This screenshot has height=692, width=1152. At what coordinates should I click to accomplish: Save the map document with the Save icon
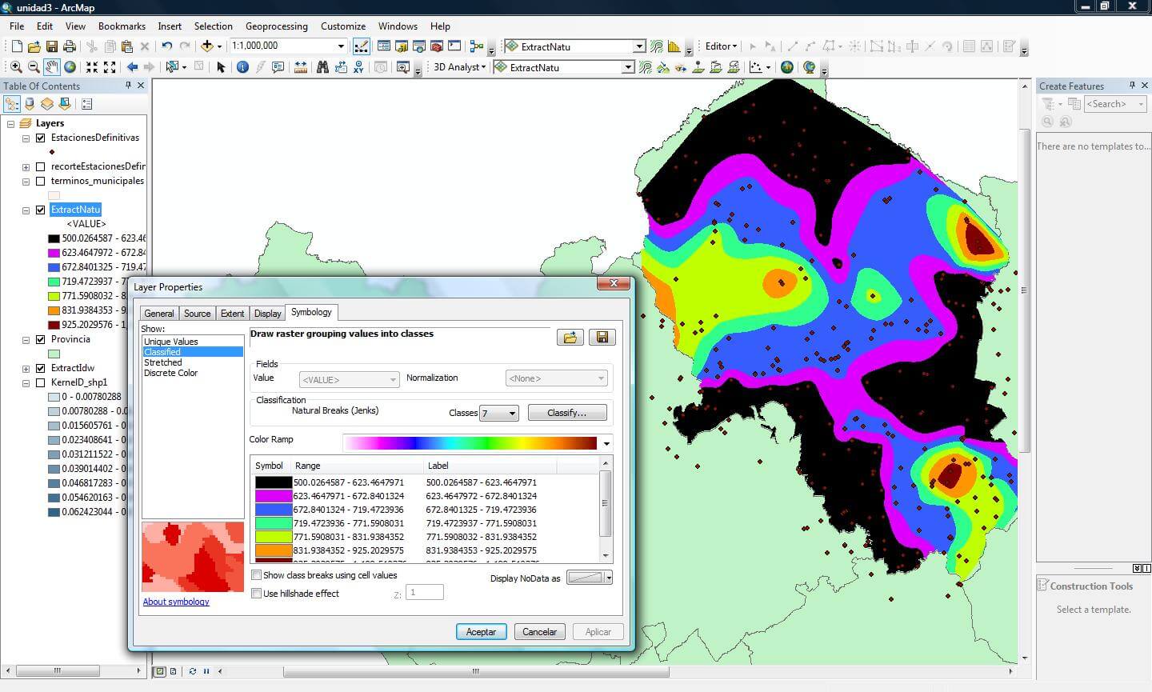(x=50, y=46)
